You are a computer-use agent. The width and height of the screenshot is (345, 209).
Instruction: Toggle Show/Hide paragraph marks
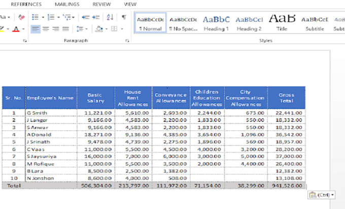click(124, 17)
